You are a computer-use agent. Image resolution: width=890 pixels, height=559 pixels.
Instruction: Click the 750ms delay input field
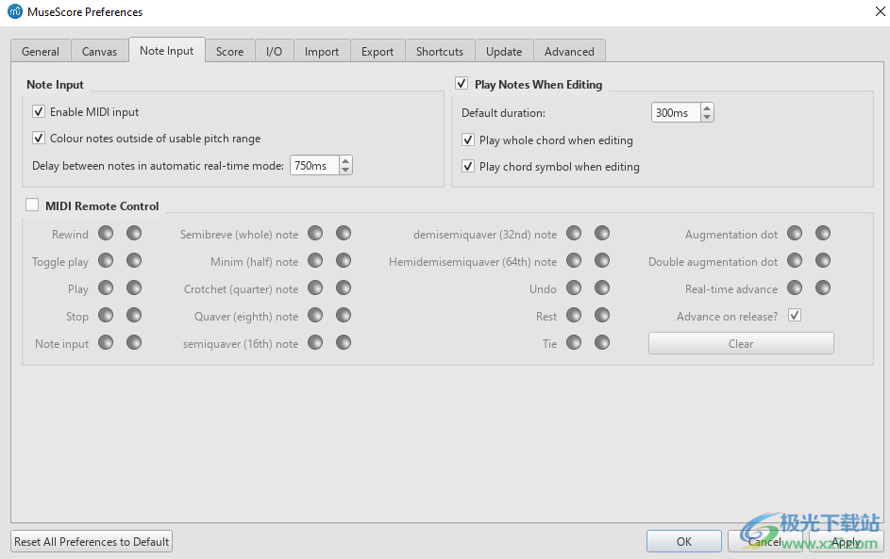pyautogui.click(x=312, y=166)
